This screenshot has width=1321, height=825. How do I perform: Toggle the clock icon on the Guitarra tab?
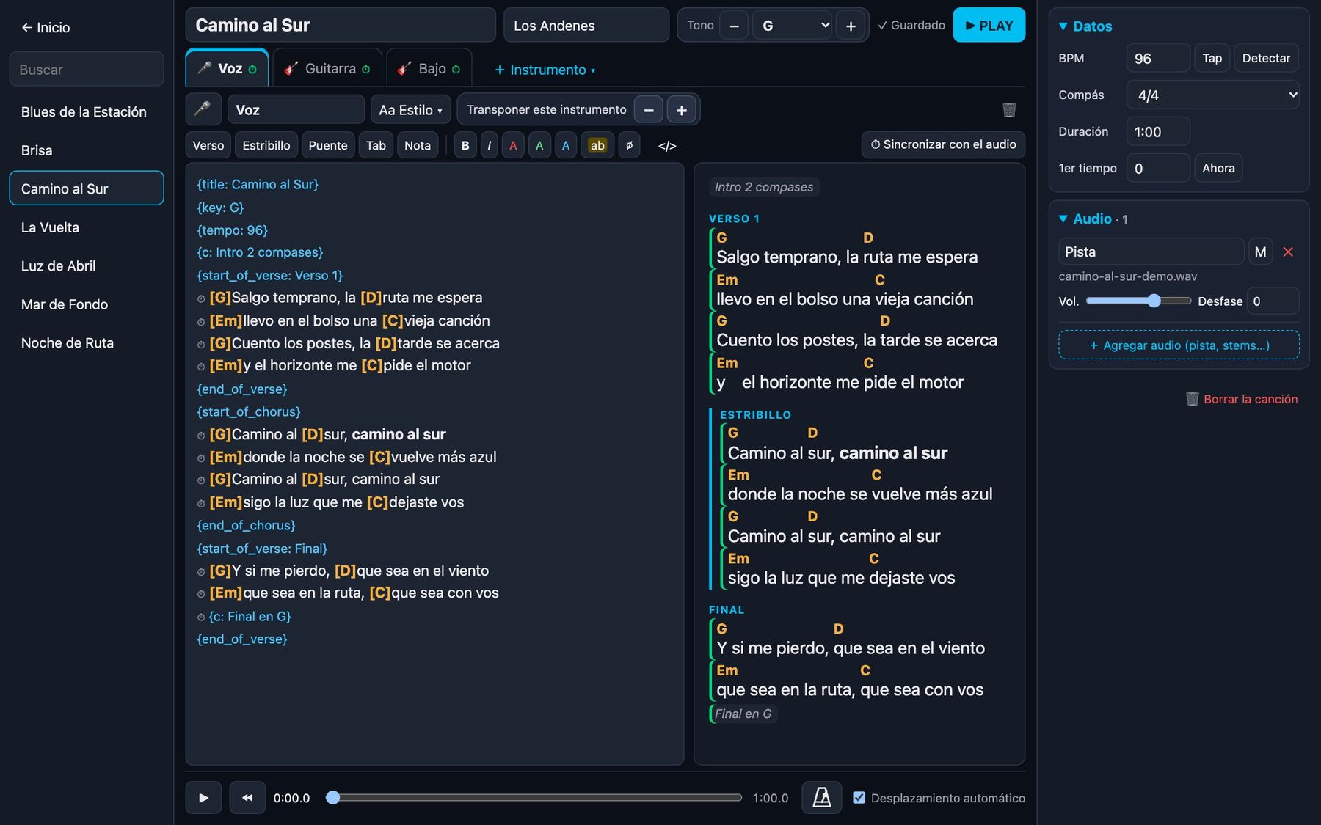click(x=365, y=69)
